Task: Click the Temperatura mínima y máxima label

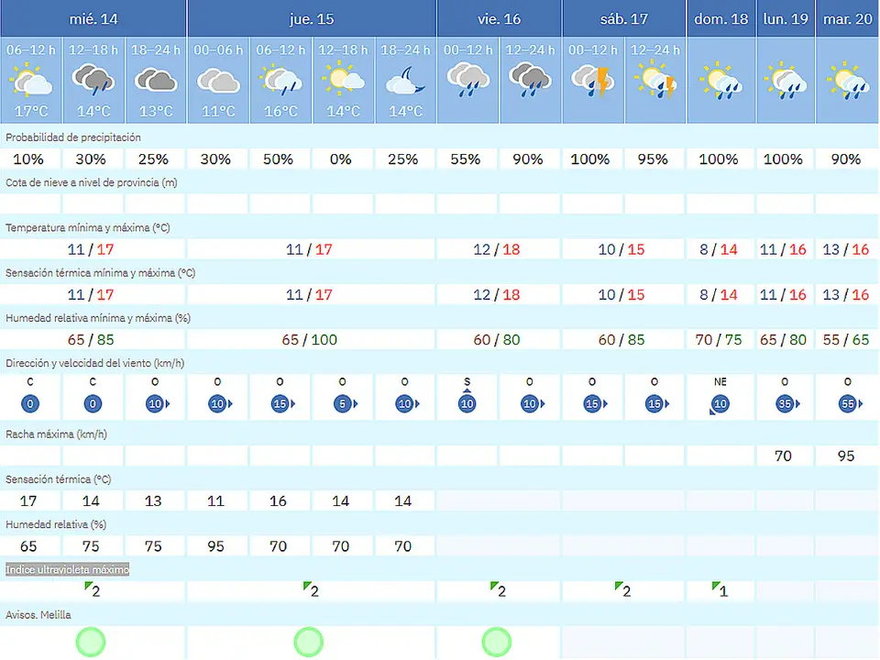Action: [x=88, y=228]
